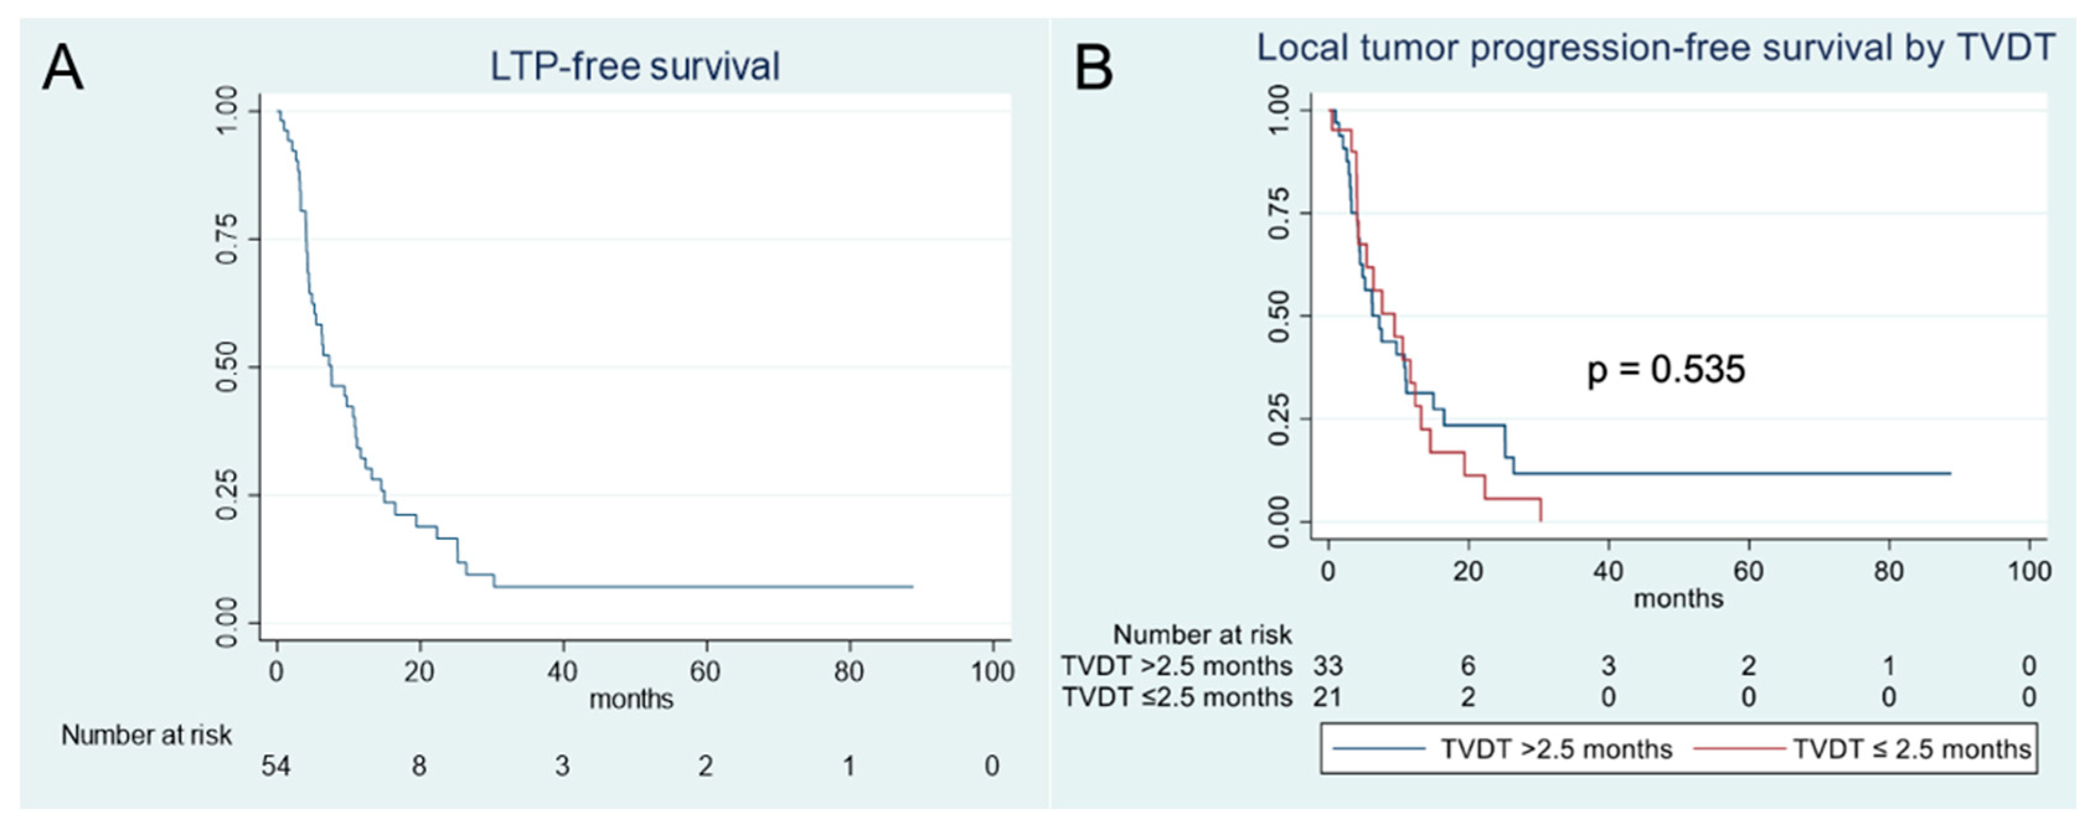Click the at-risk value 8 in panel A
The height and width of the screenshot is (825, 2097).
click(x=419, y=766)
